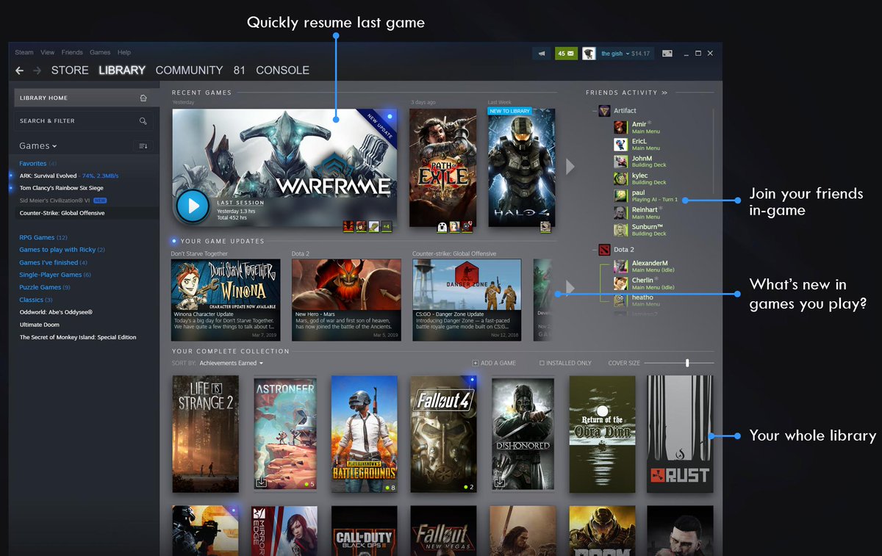The width and height of the screenshot is (882, 556).
Task: Click the Library Home house icon
Action: tap(143, 98)
